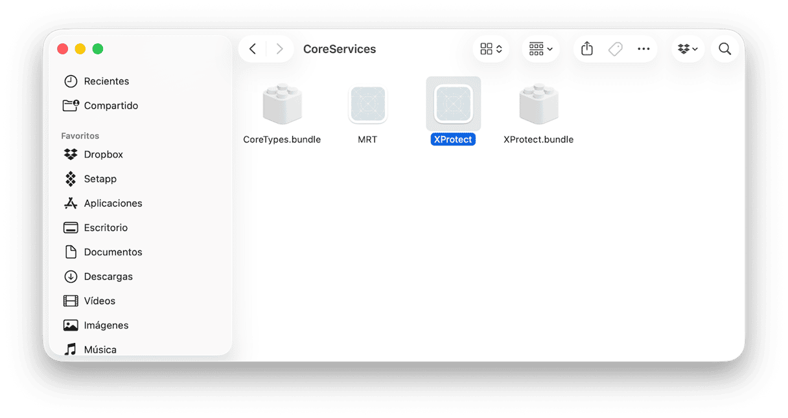Open the Dropbox toolbar dropdown
The width and height of the screenshot is (788, 418).
[688, 49]
